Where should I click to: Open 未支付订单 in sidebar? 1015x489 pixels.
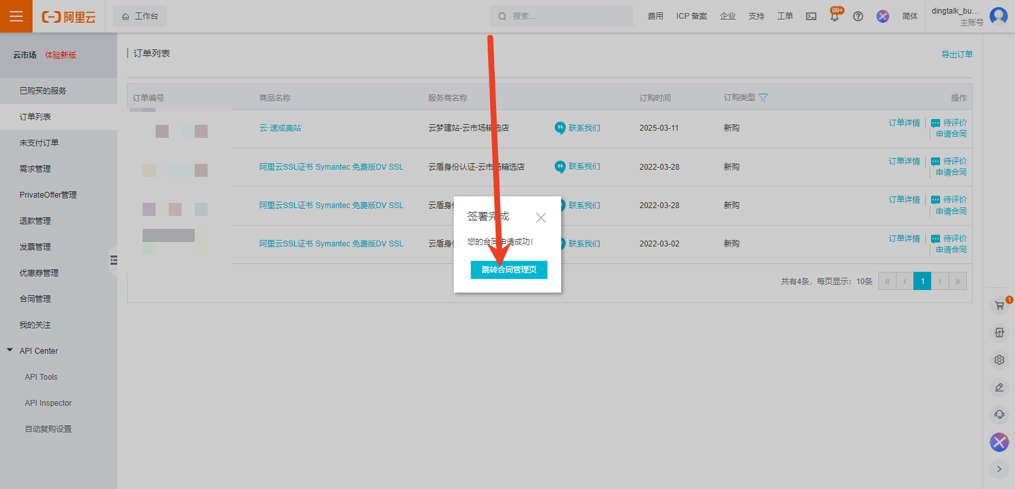59,143
